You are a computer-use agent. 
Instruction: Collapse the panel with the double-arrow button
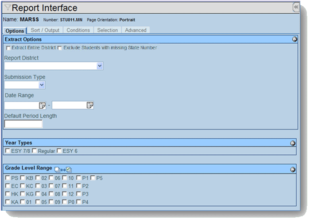pos(296,8)
